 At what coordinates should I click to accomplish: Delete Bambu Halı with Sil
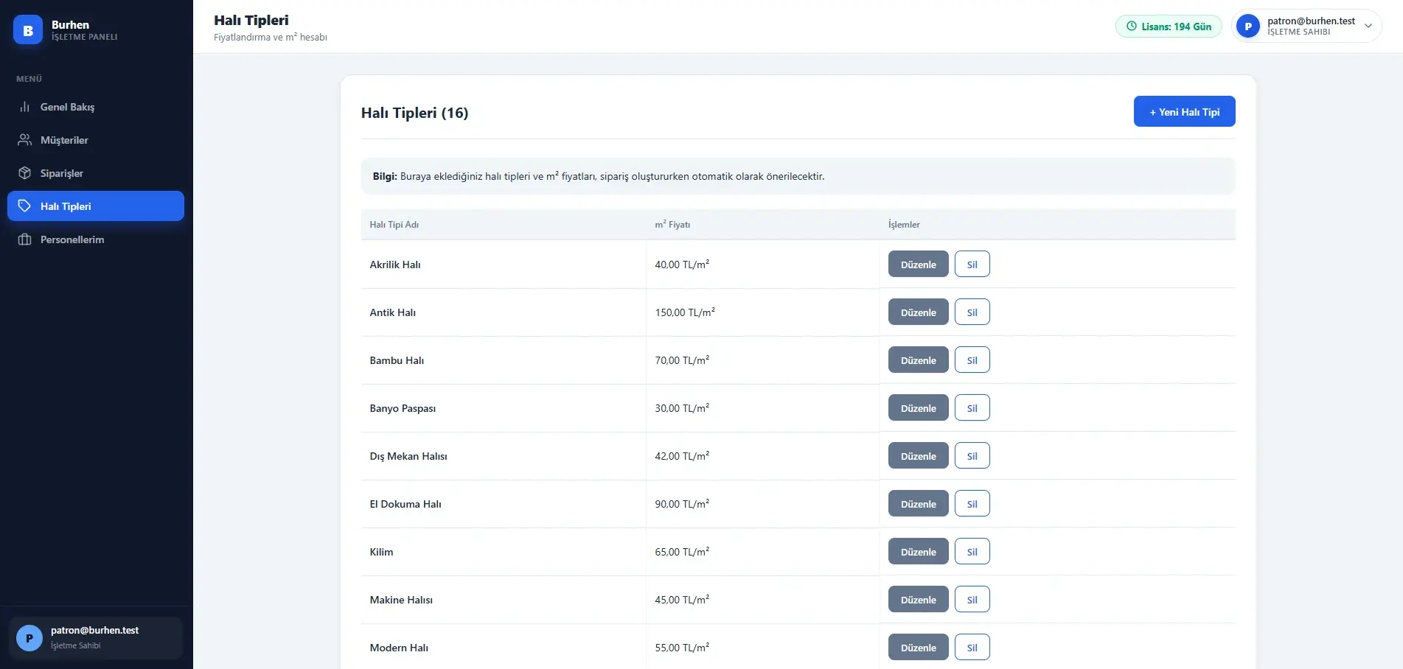pyautogui.click(x=972, y=360)
